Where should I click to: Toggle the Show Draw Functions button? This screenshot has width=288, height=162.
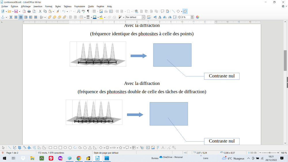pos(185,12)
